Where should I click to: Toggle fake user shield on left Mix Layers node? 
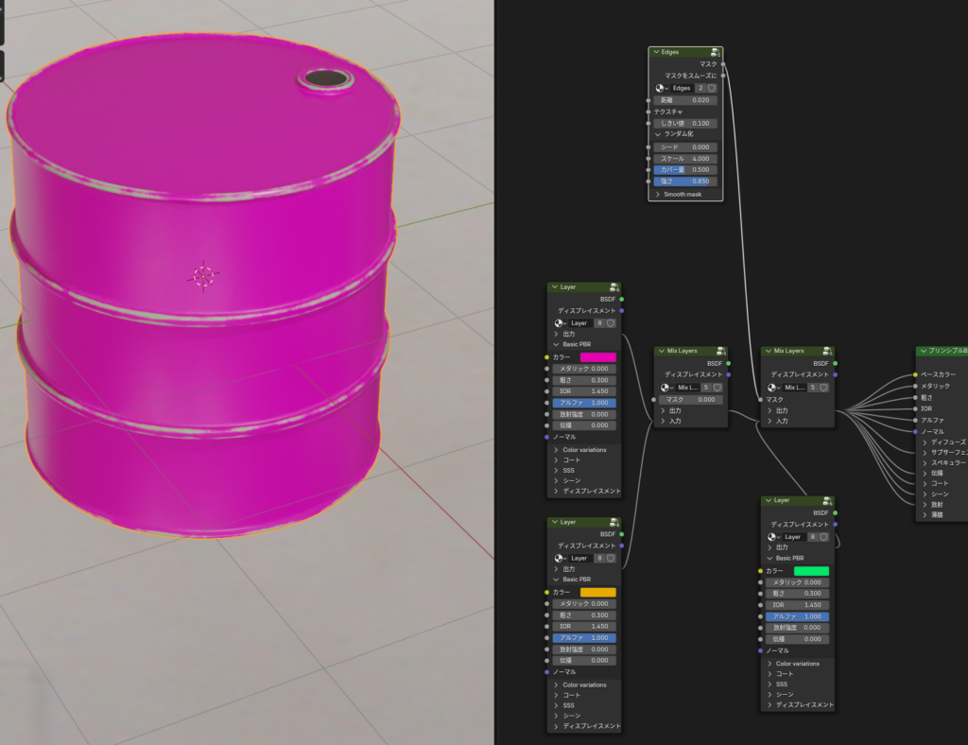point(718,388)
